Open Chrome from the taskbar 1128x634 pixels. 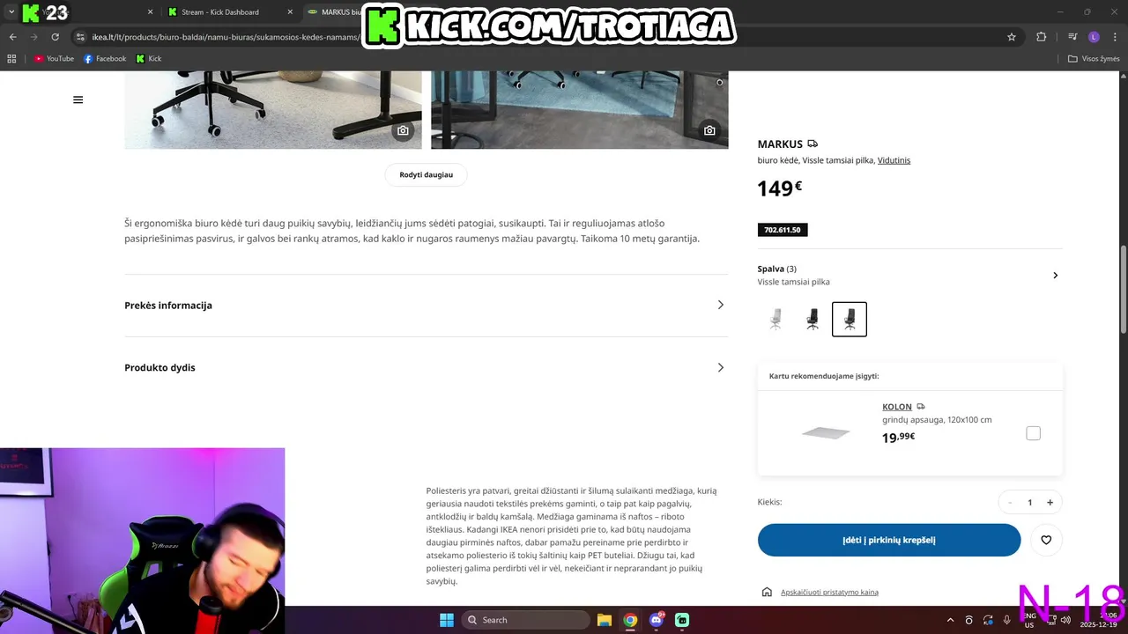click(630, 620)
